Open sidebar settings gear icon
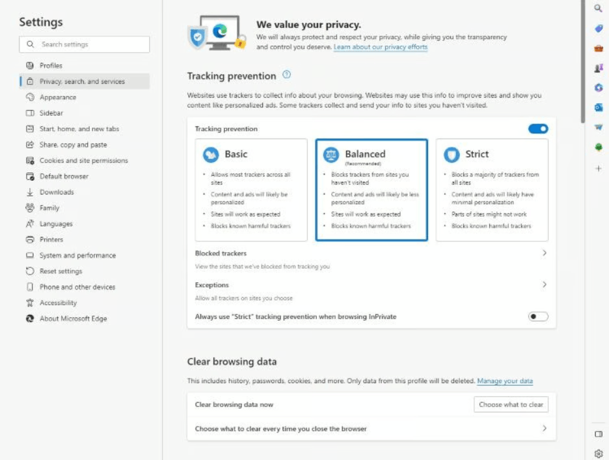 pyautogui.click(x=599, y=453)
